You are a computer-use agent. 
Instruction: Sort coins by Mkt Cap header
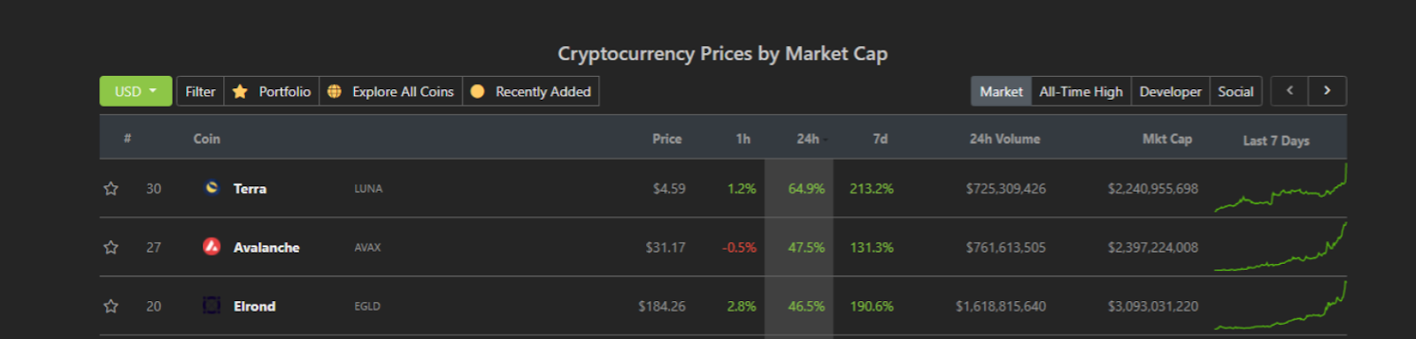click(x=1166, y=139)
